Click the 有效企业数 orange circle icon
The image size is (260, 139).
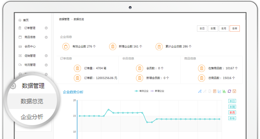click(x=66, y=47)
